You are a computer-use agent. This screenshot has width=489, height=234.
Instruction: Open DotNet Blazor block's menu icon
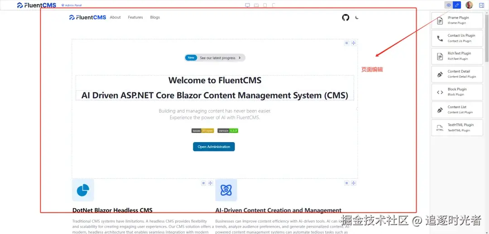[203, 183]
